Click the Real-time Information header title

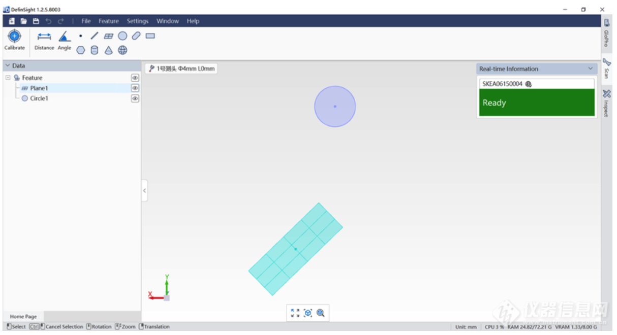tap(508, 69)
